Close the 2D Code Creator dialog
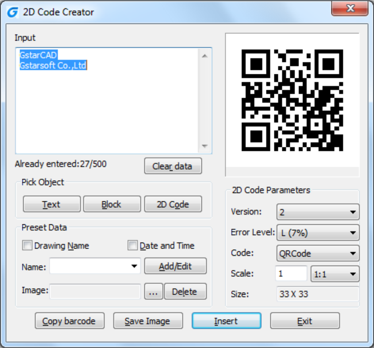 350,8
